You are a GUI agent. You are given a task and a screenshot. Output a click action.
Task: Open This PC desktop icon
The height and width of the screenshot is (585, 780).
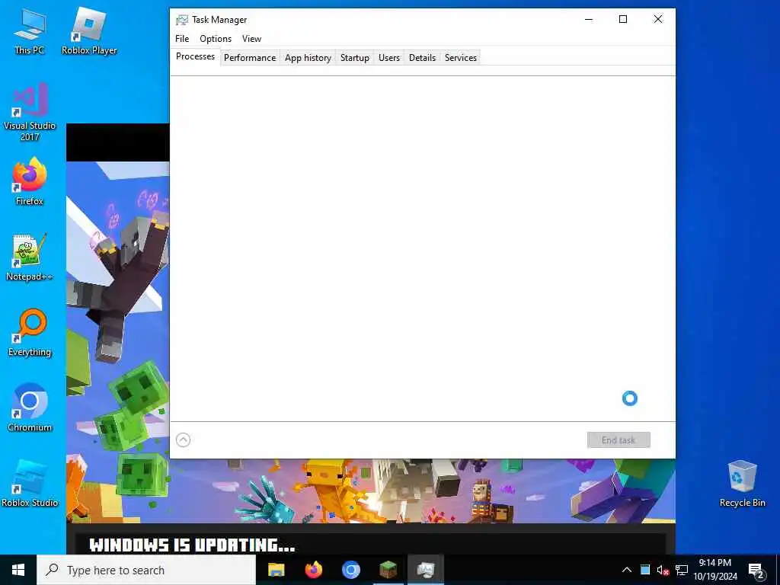[30, 30]
